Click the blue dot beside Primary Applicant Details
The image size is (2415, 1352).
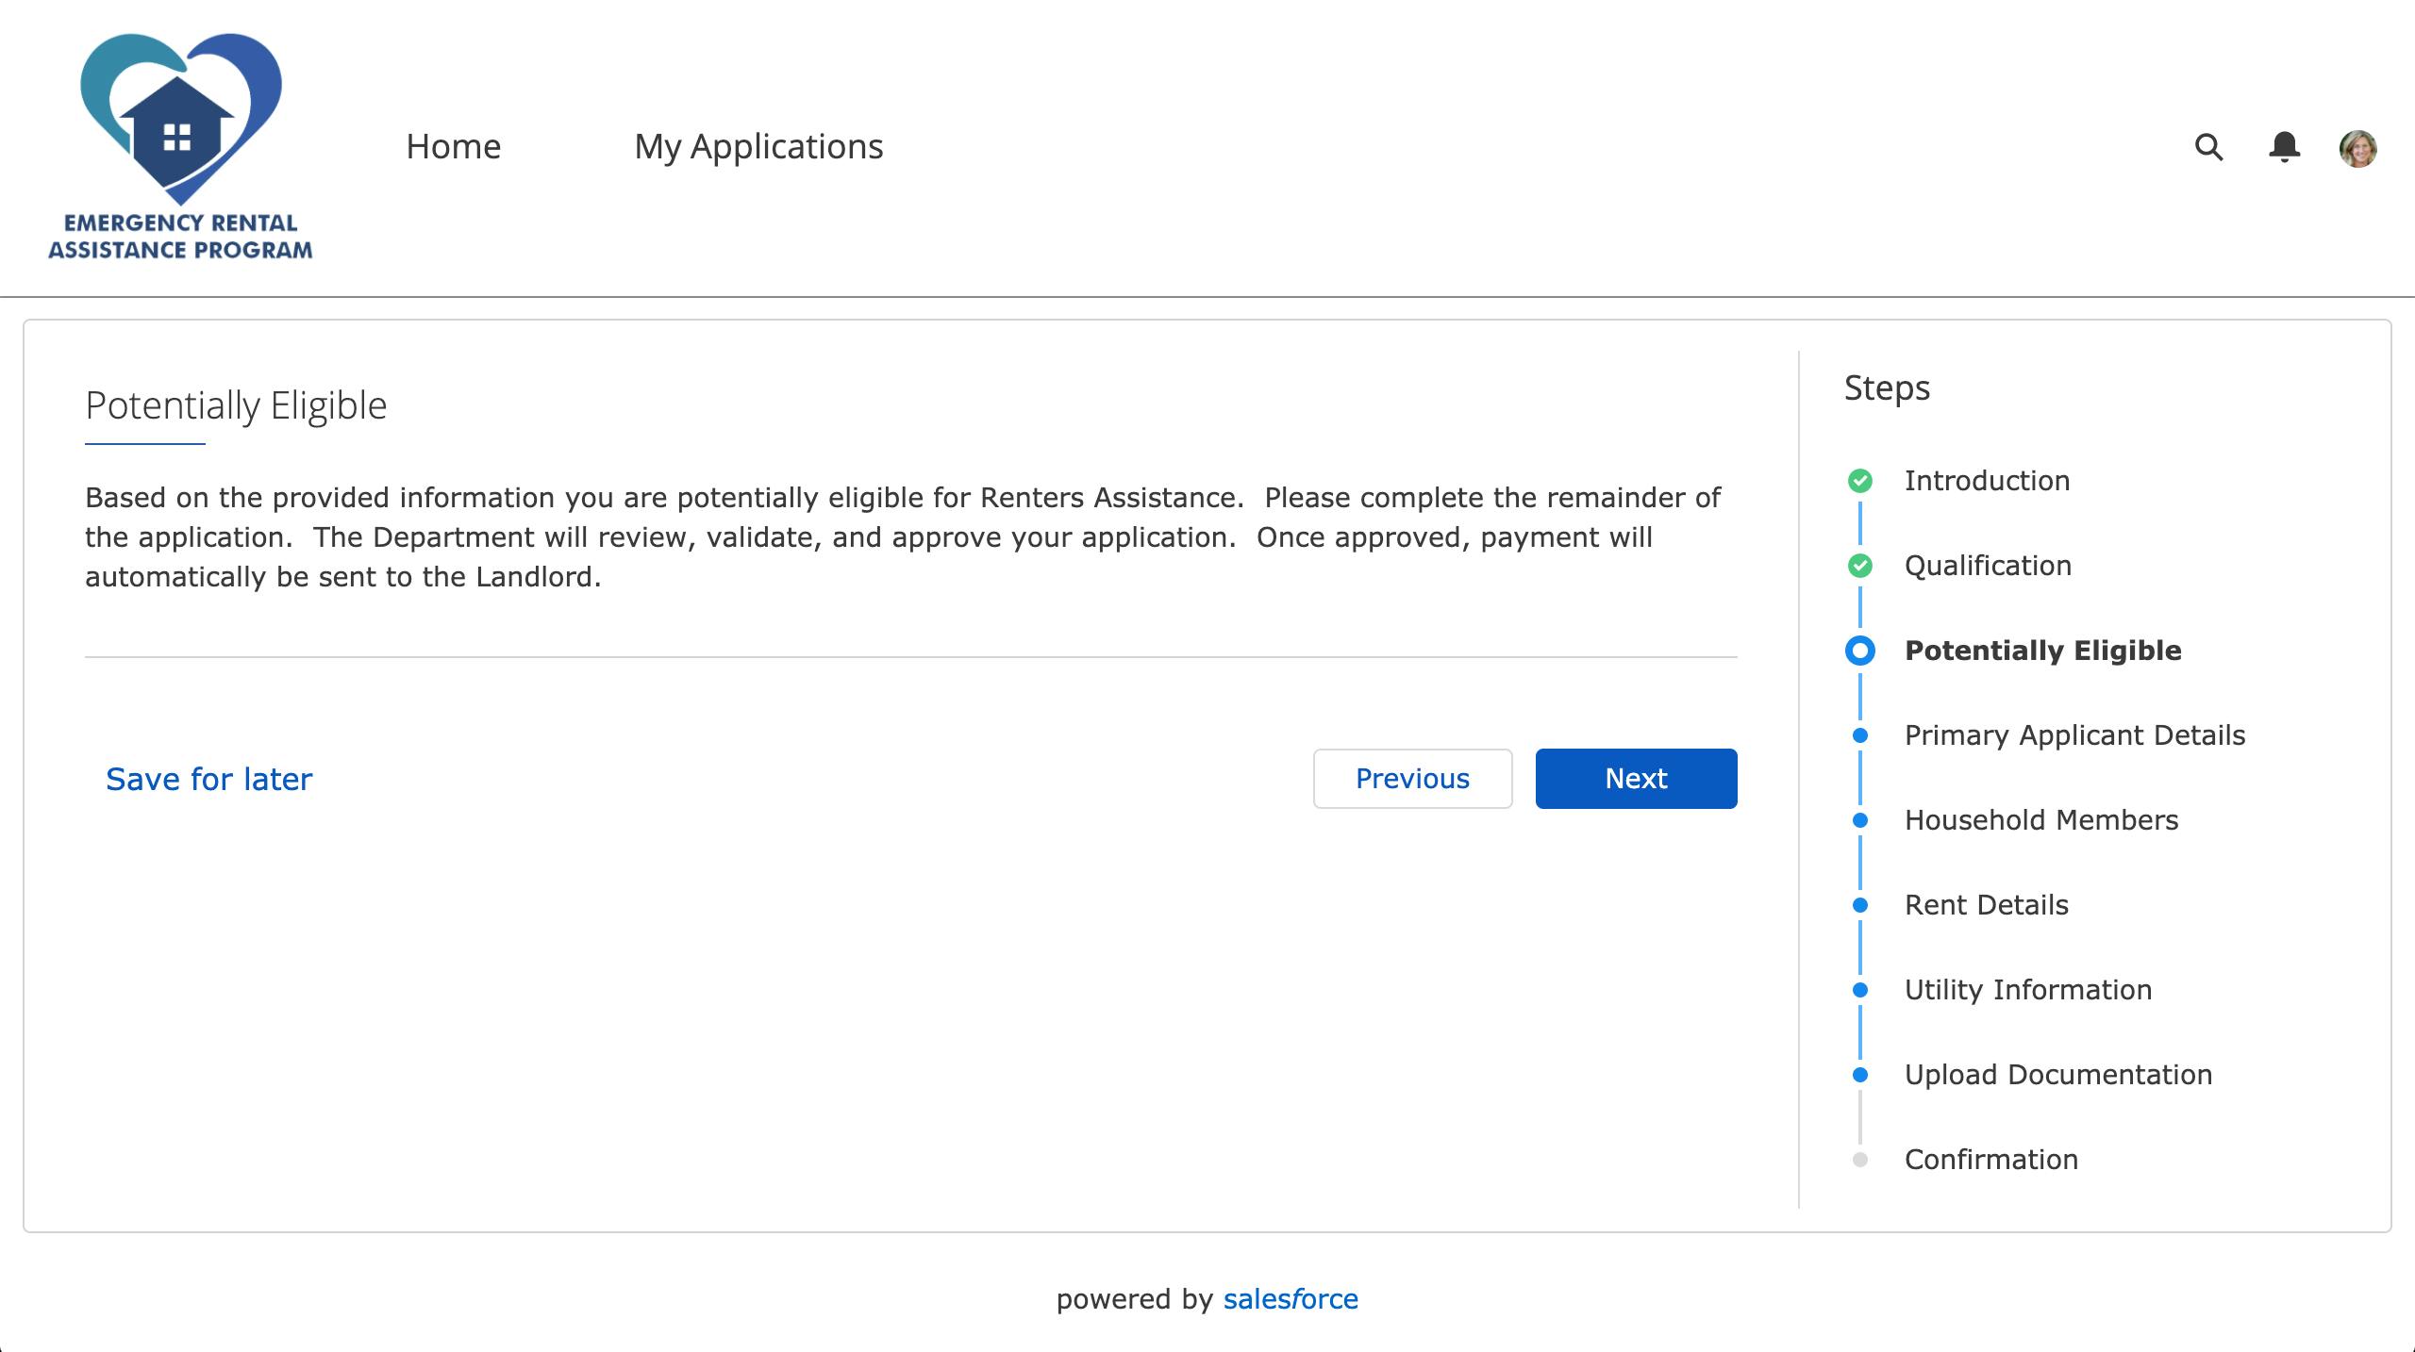1859,735
